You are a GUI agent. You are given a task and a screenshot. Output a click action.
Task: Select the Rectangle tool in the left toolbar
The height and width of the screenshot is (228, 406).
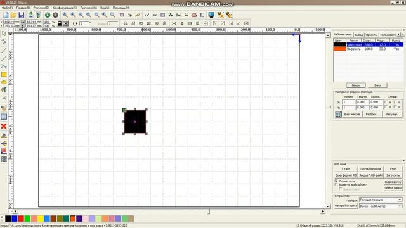click(4, 75)
